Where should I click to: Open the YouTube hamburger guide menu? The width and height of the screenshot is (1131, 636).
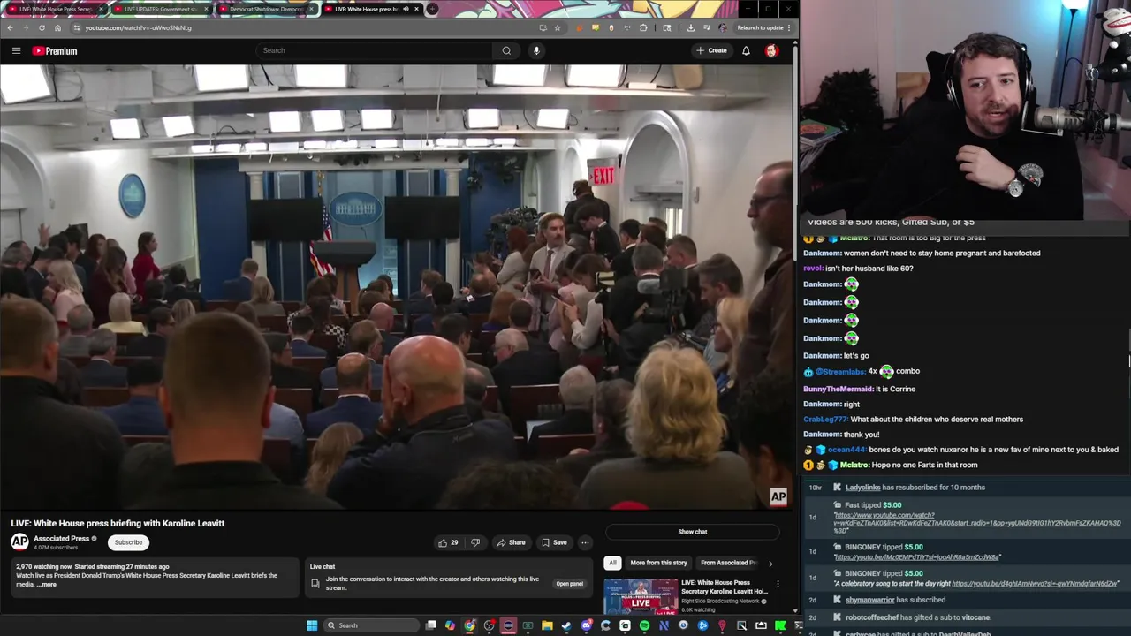(x=16, y=50)
